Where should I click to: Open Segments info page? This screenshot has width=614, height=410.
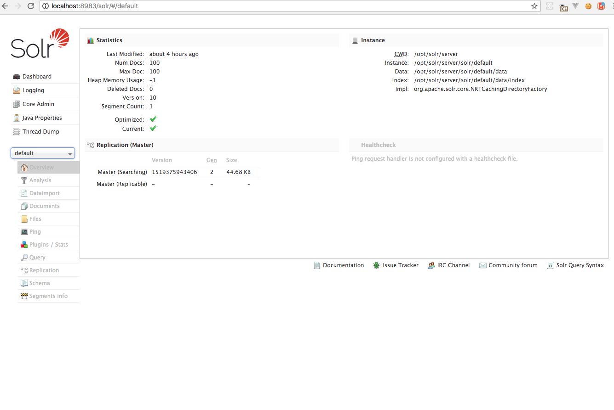click(48, 296)
